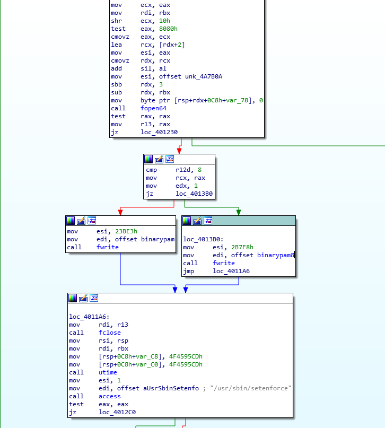Image resolution: width=385 pixels, height=428 pixels.
Task: Click the node color icon on the cmp r12d block
Action: pos(148,159)
